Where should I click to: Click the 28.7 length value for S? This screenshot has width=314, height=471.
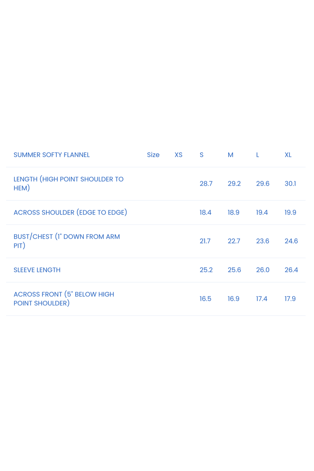pos(206,184)
